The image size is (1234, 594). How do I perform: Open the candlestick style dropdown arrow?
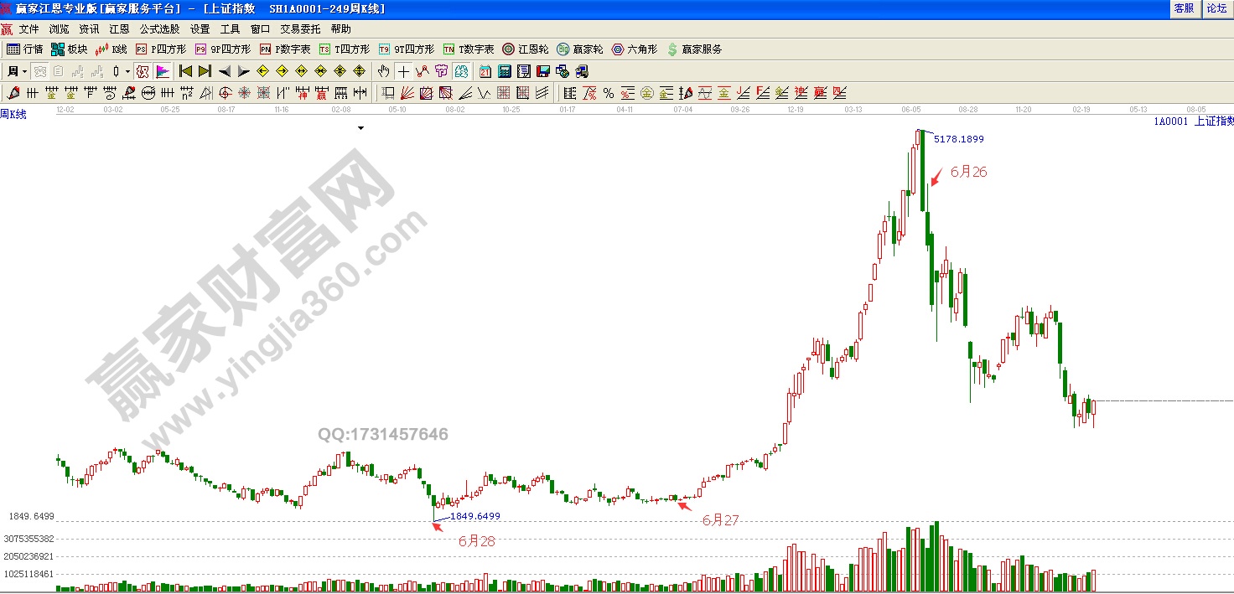[127, 71]
